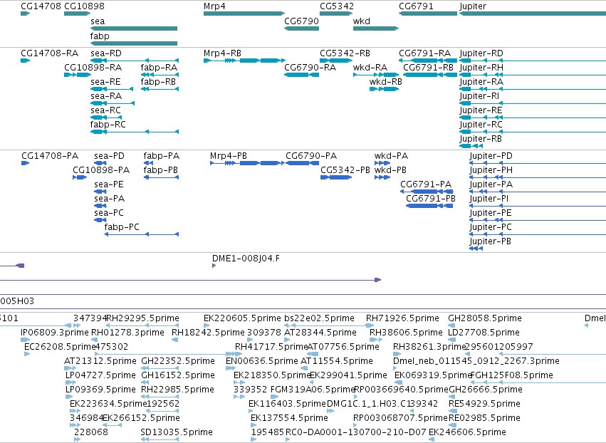Click EST RE54929.5prime

point(484,404)
